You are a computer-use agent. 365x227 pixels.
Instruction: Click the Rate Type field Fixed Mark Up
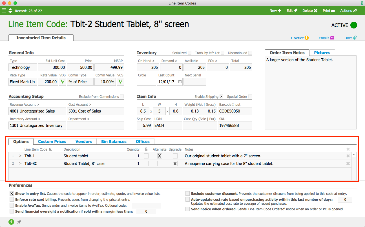[23, 82]
